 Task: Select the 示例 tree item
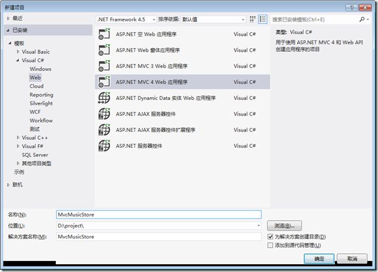(x=19, y=172)
